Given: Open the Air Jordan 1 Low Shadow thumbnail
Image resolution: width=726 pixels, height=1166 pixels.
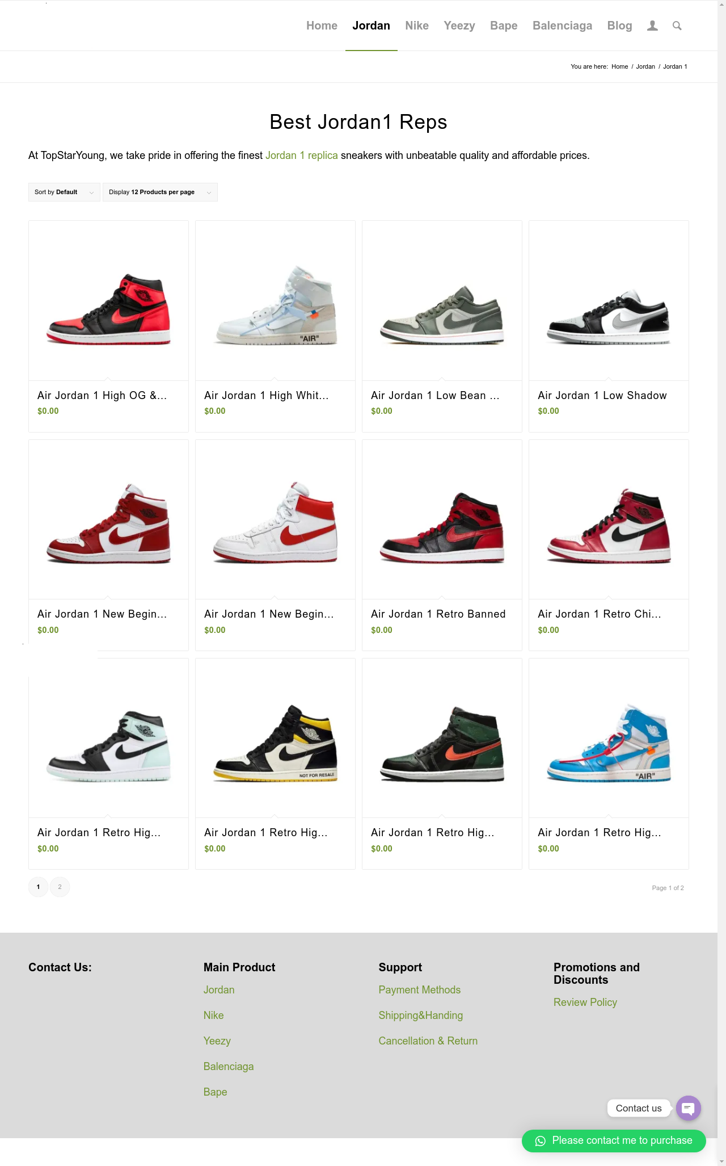Looking at the screenshot, I should [x=609, y=300].
